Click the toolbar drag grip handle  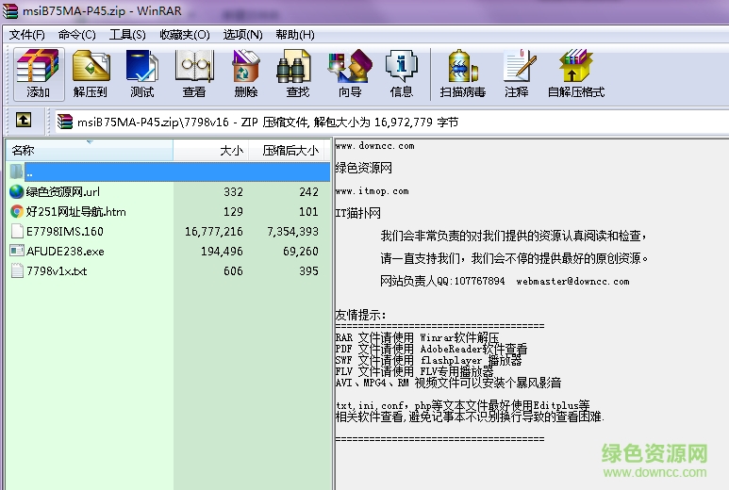(7, 73)
